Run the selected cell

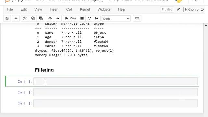71,18
